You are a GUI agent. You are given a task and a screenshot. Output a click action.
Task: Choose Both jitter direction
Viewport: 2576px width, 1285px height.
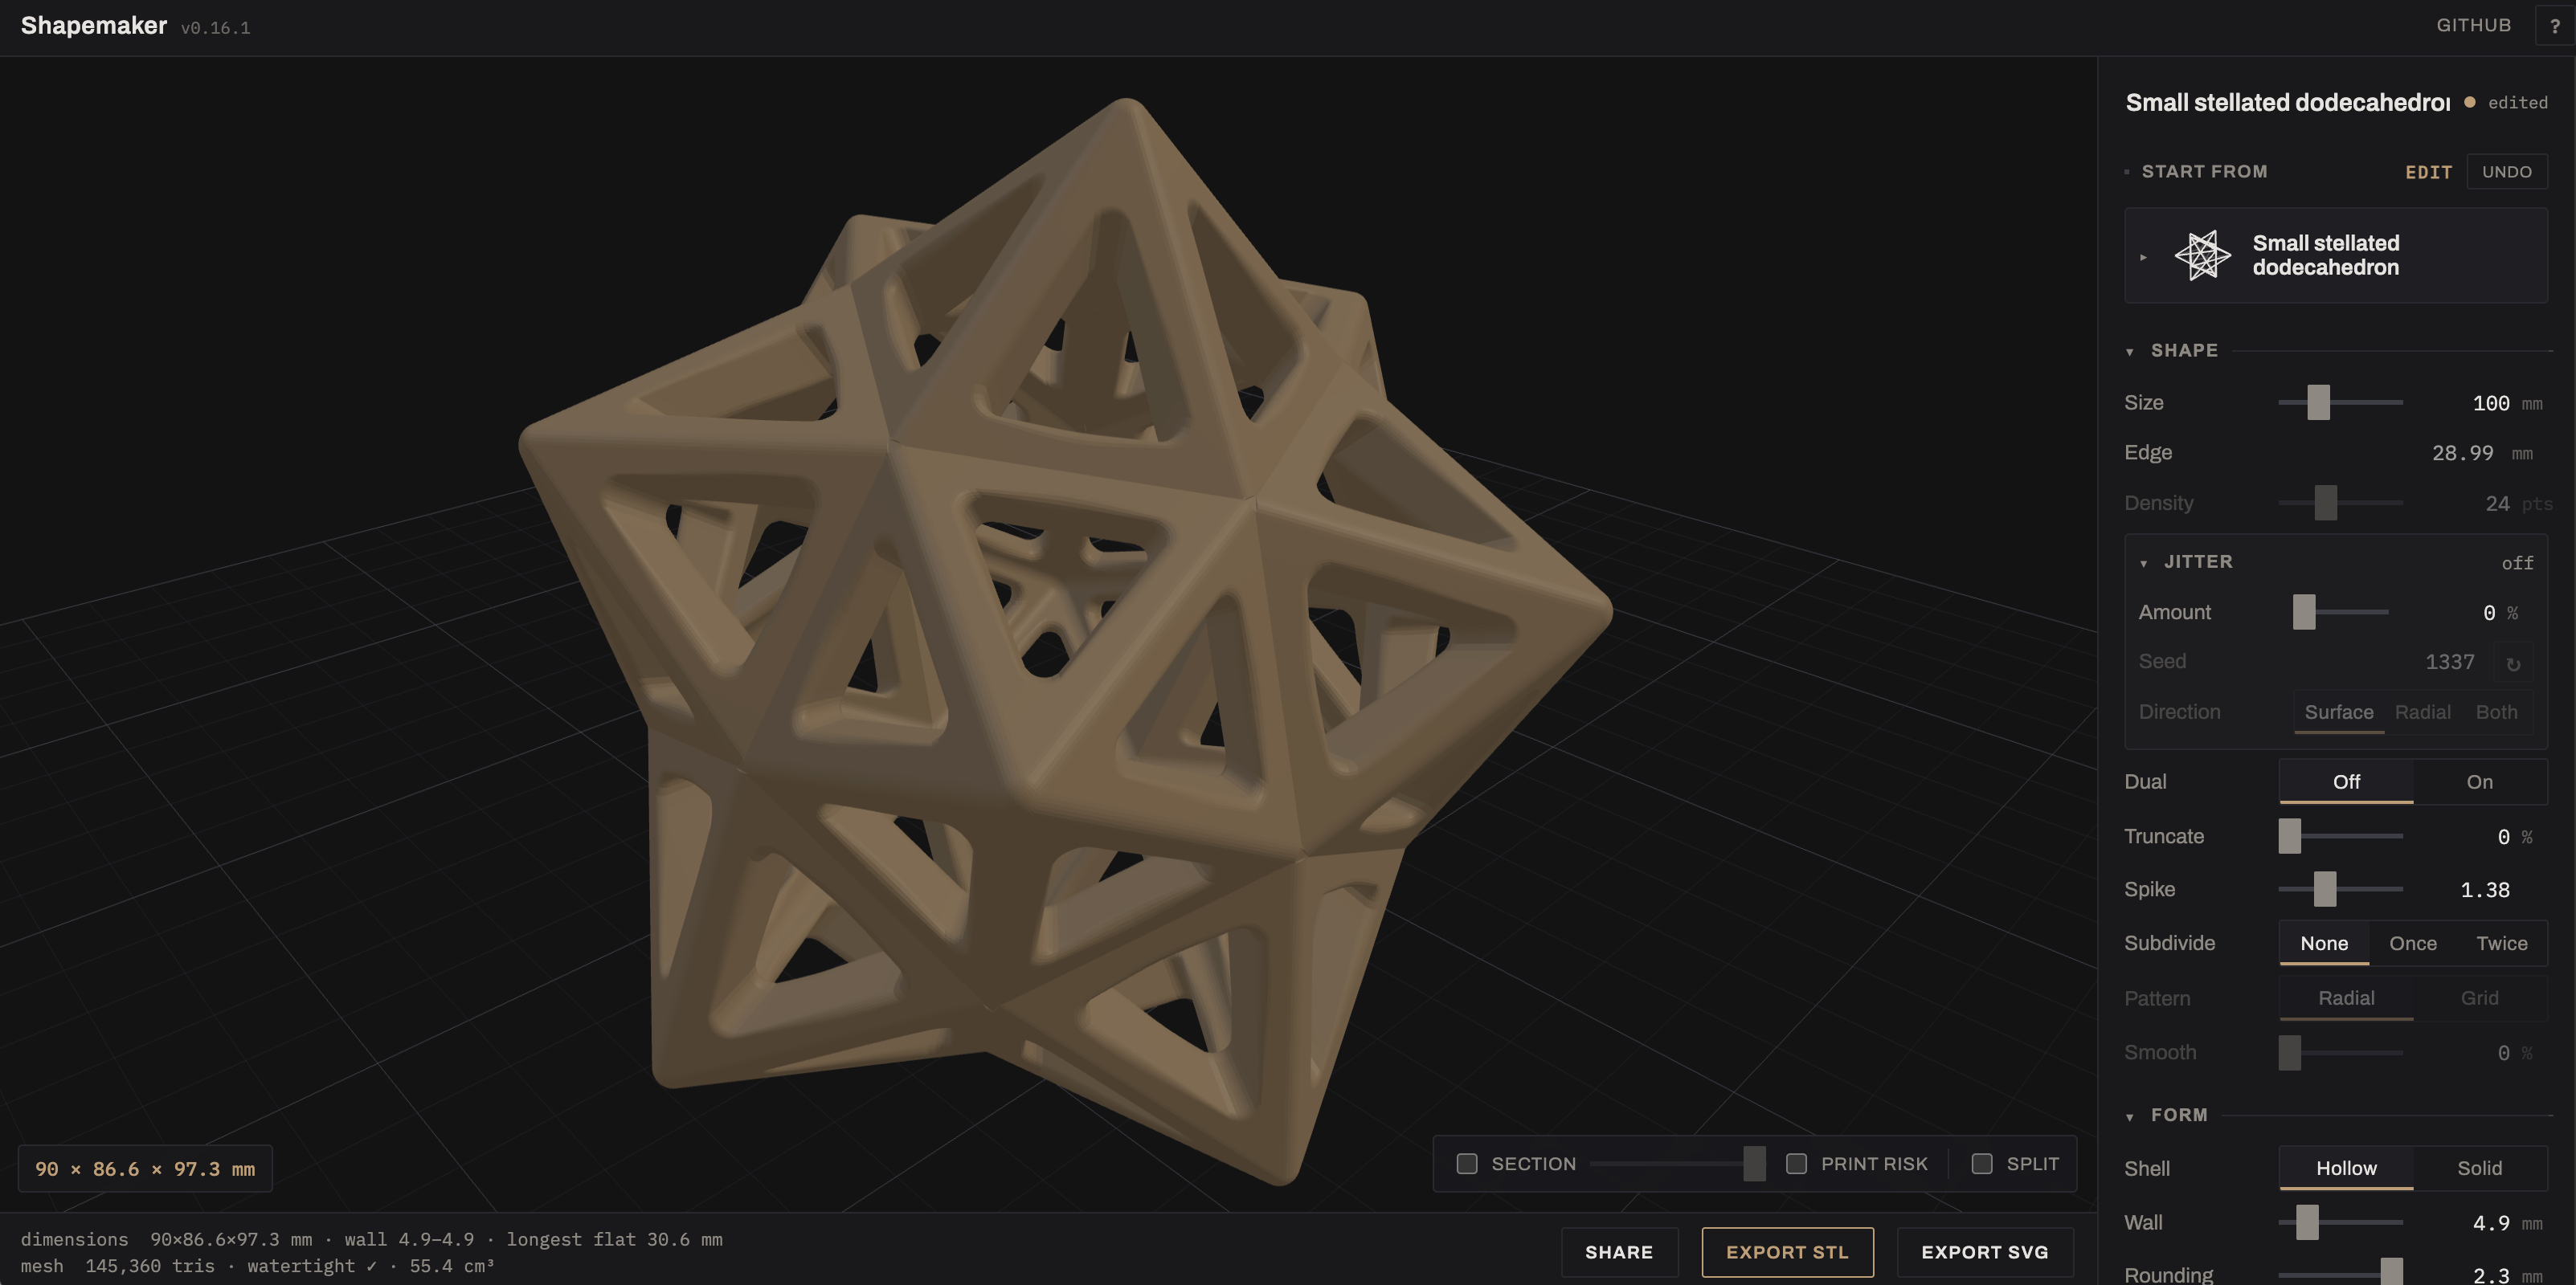point(2496,712)
